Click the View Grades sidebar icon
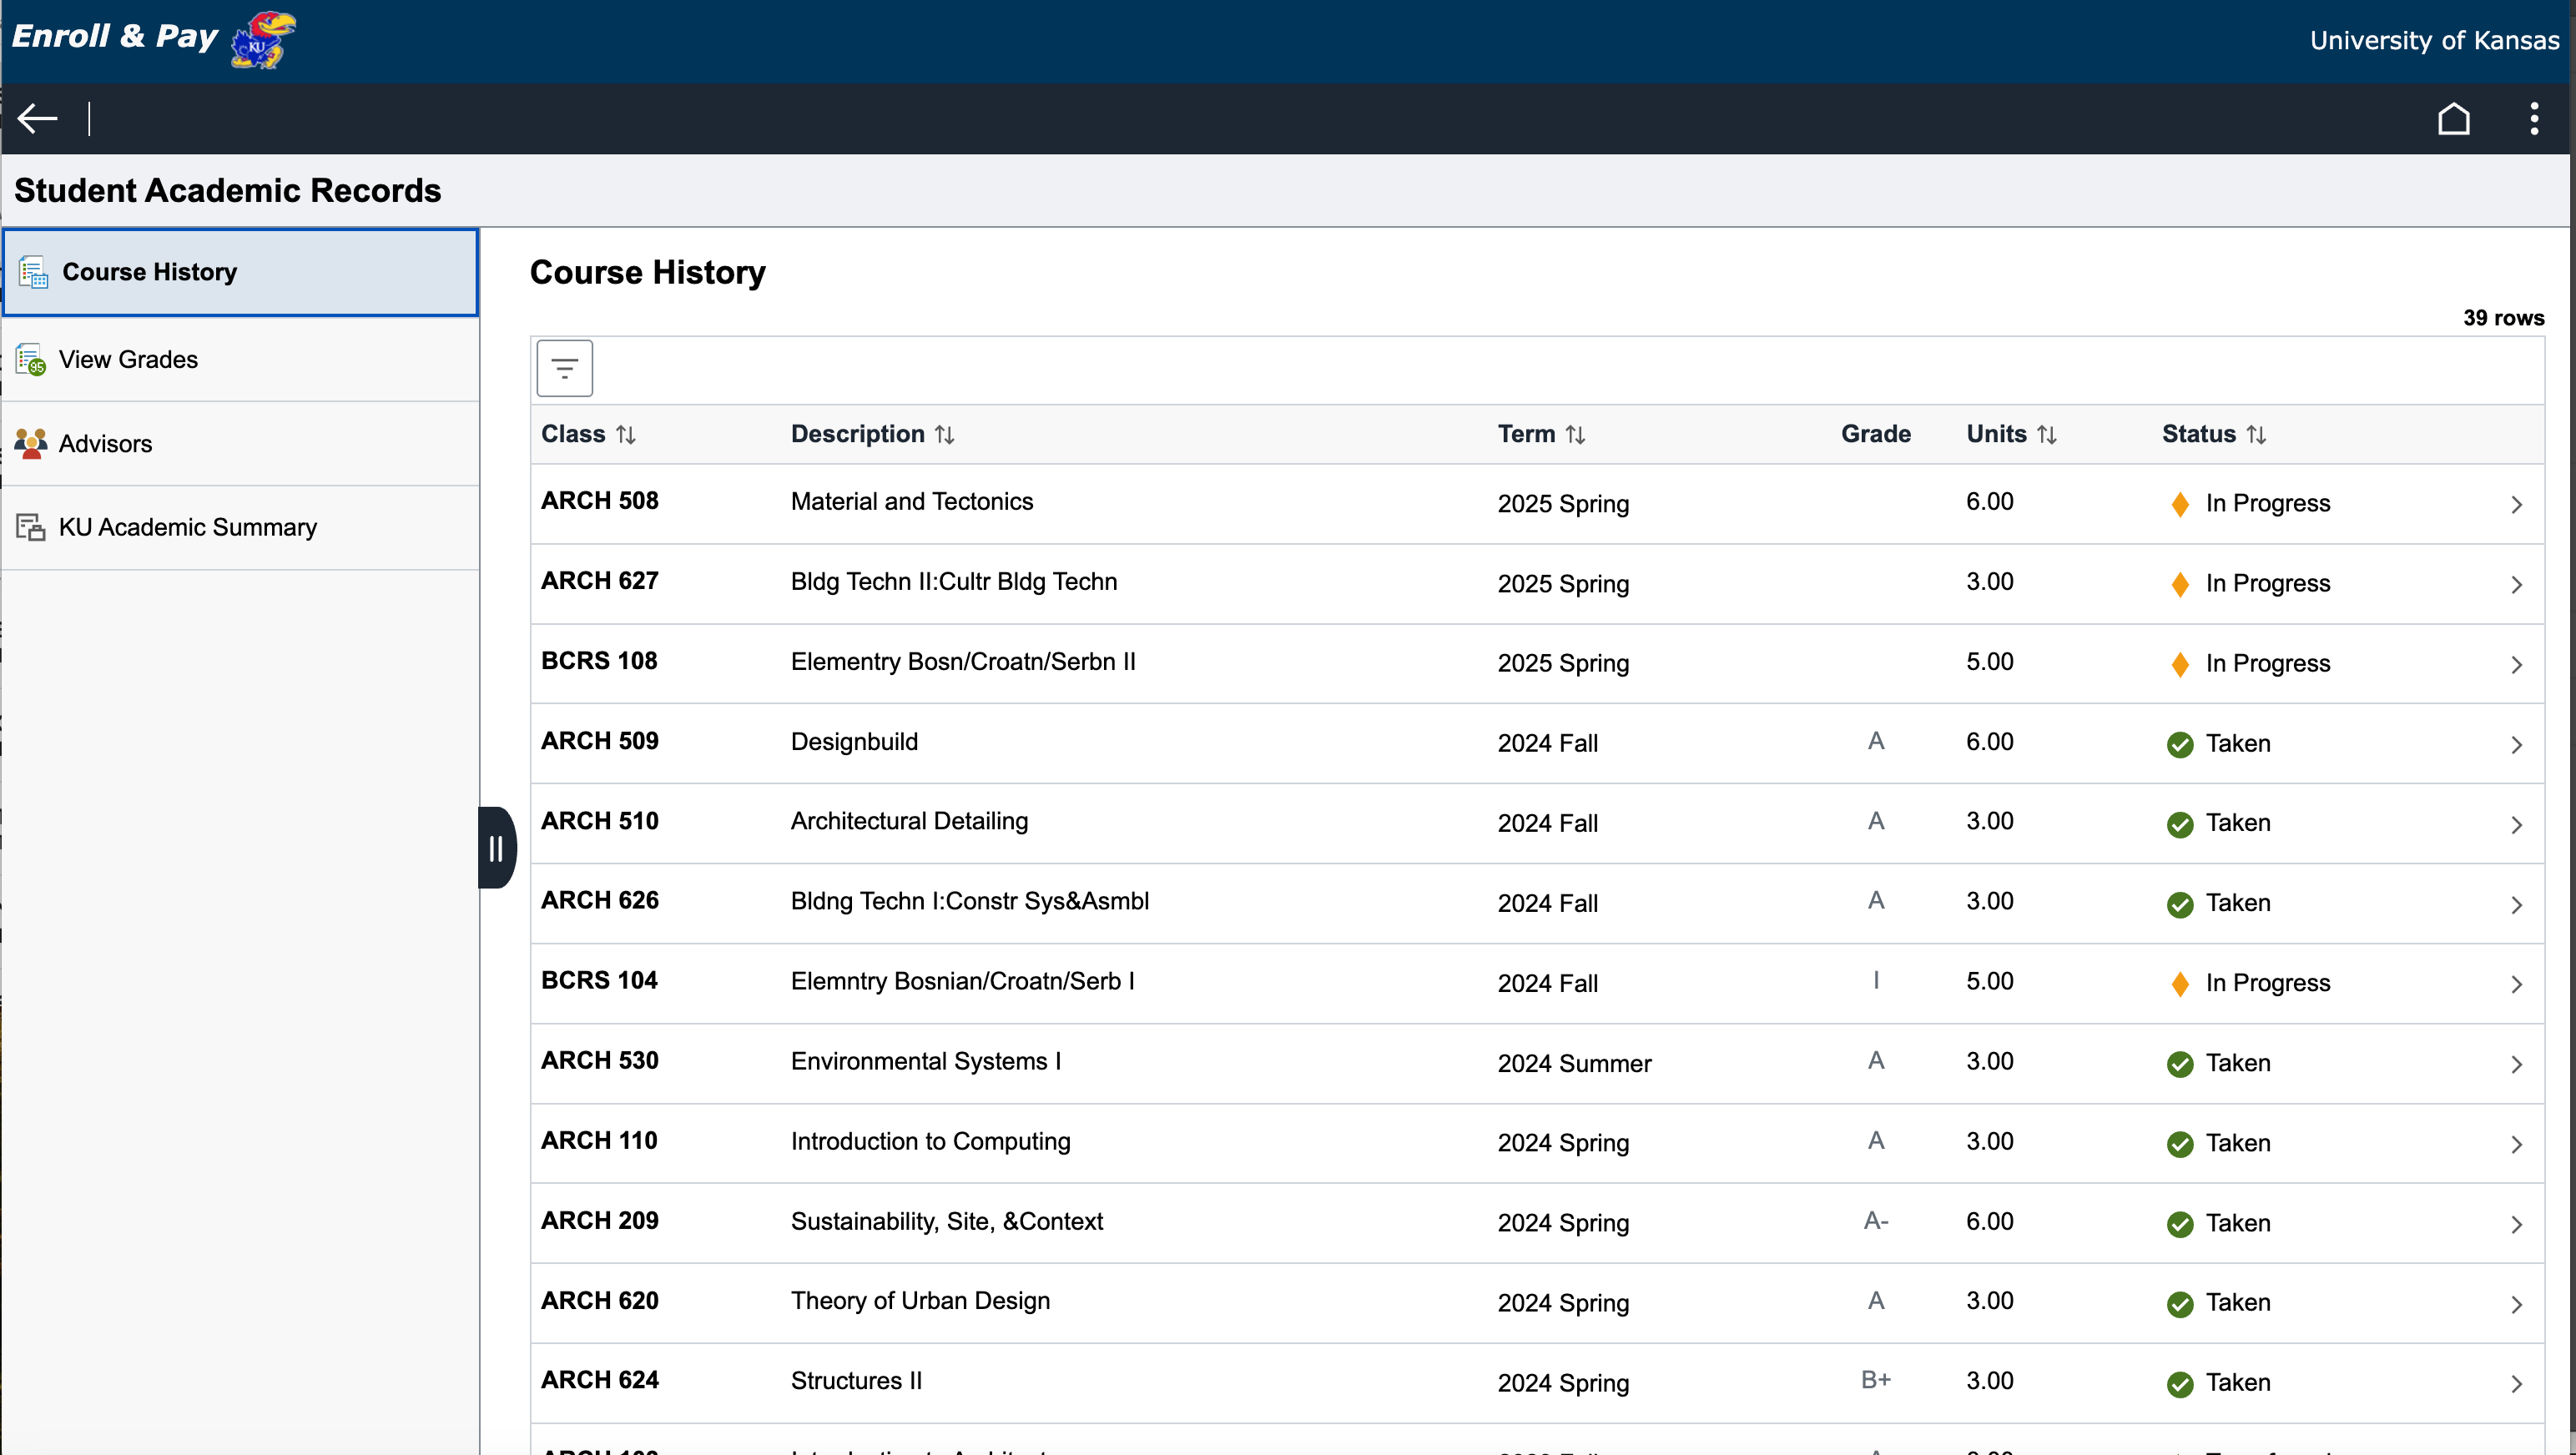Screen dimensions: 2576x1455 (x=31, y=359)
